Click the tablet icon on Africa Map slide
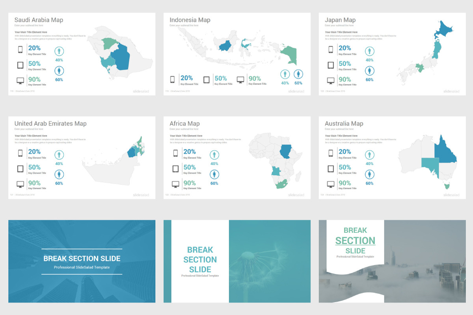This screenshot has width=473, height=315. 175,169
